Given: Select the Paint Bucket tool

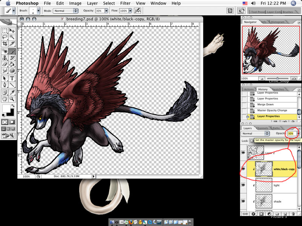Looking at the screenshot, I should tap(12, 64).
